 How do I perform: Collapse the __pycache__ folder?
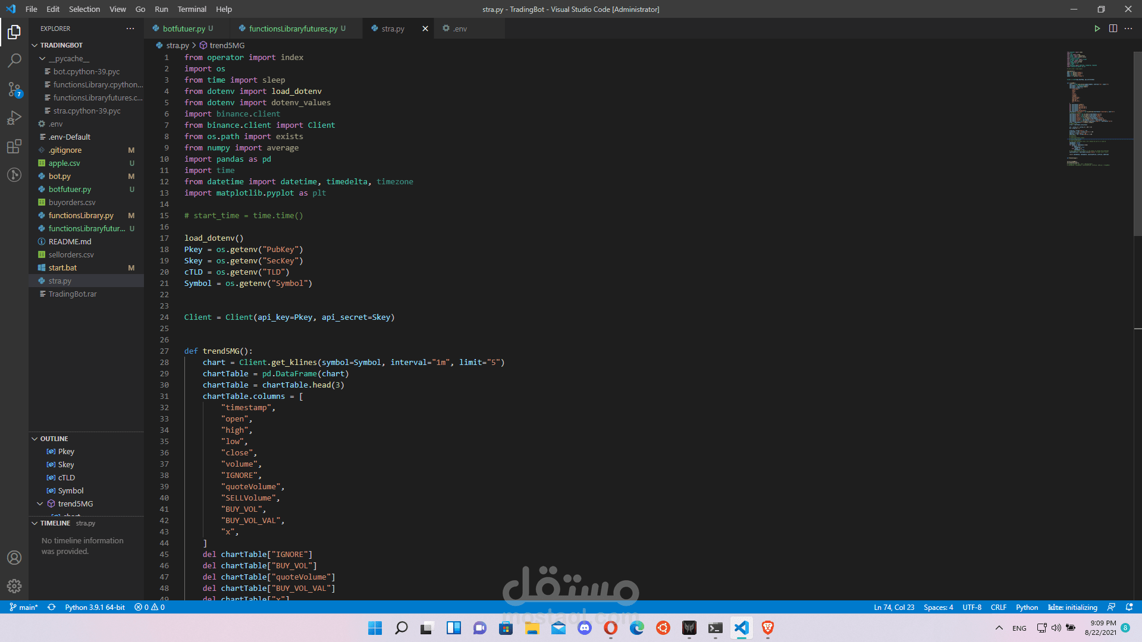[x=42, y=58]
